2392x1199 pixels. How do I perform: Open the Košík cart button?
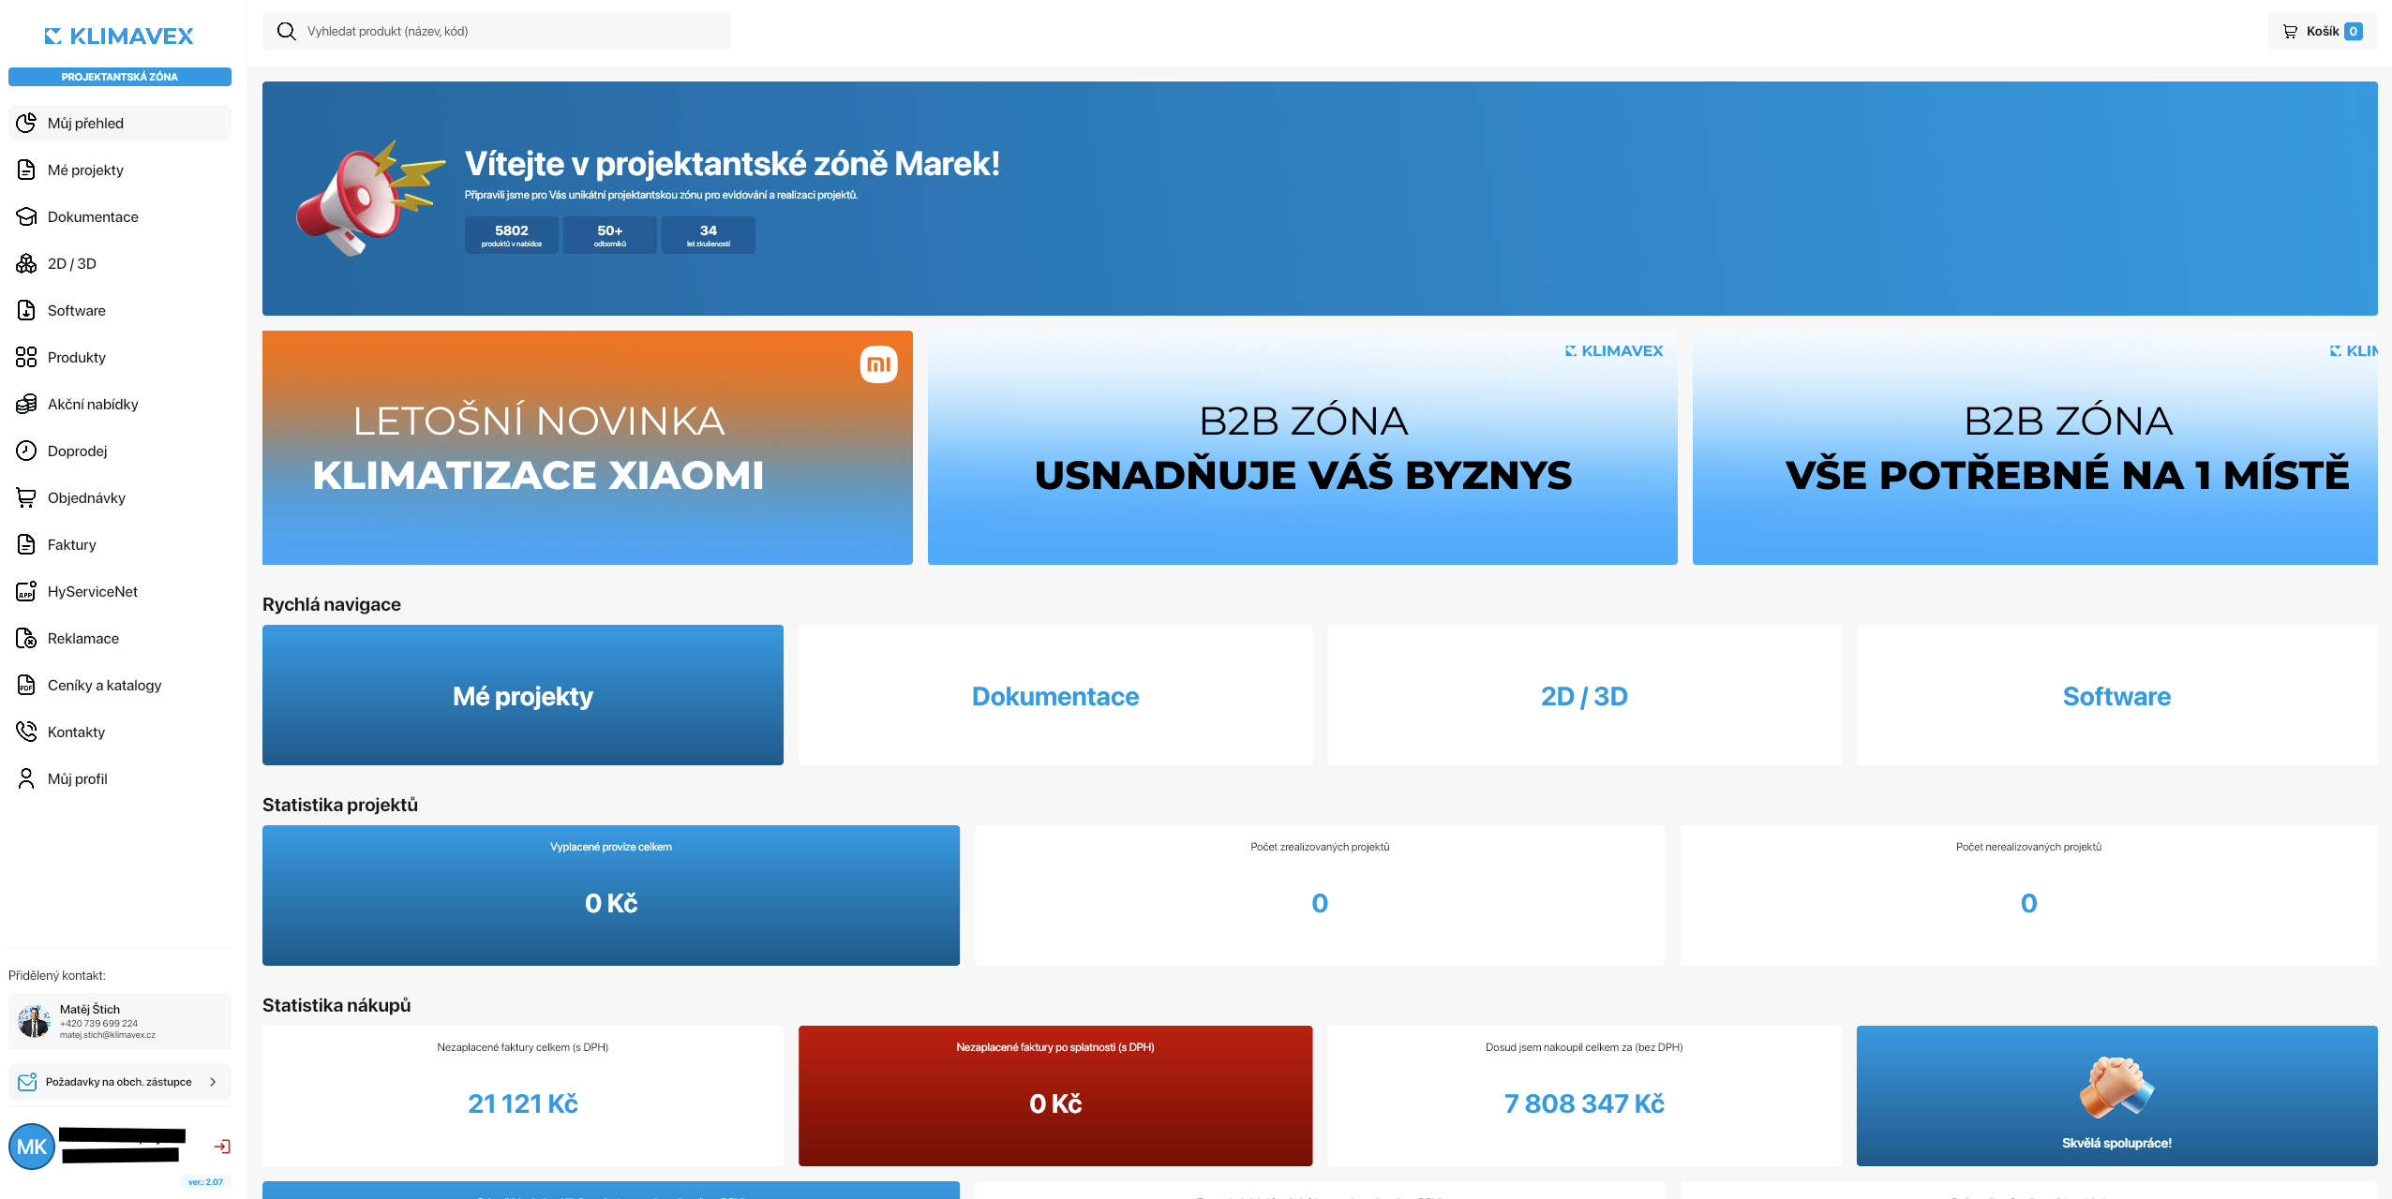point(2323,31)
